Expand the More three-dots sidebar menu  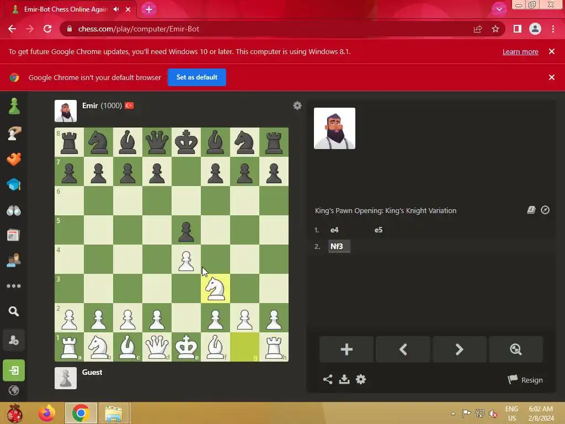pos(14,286)
